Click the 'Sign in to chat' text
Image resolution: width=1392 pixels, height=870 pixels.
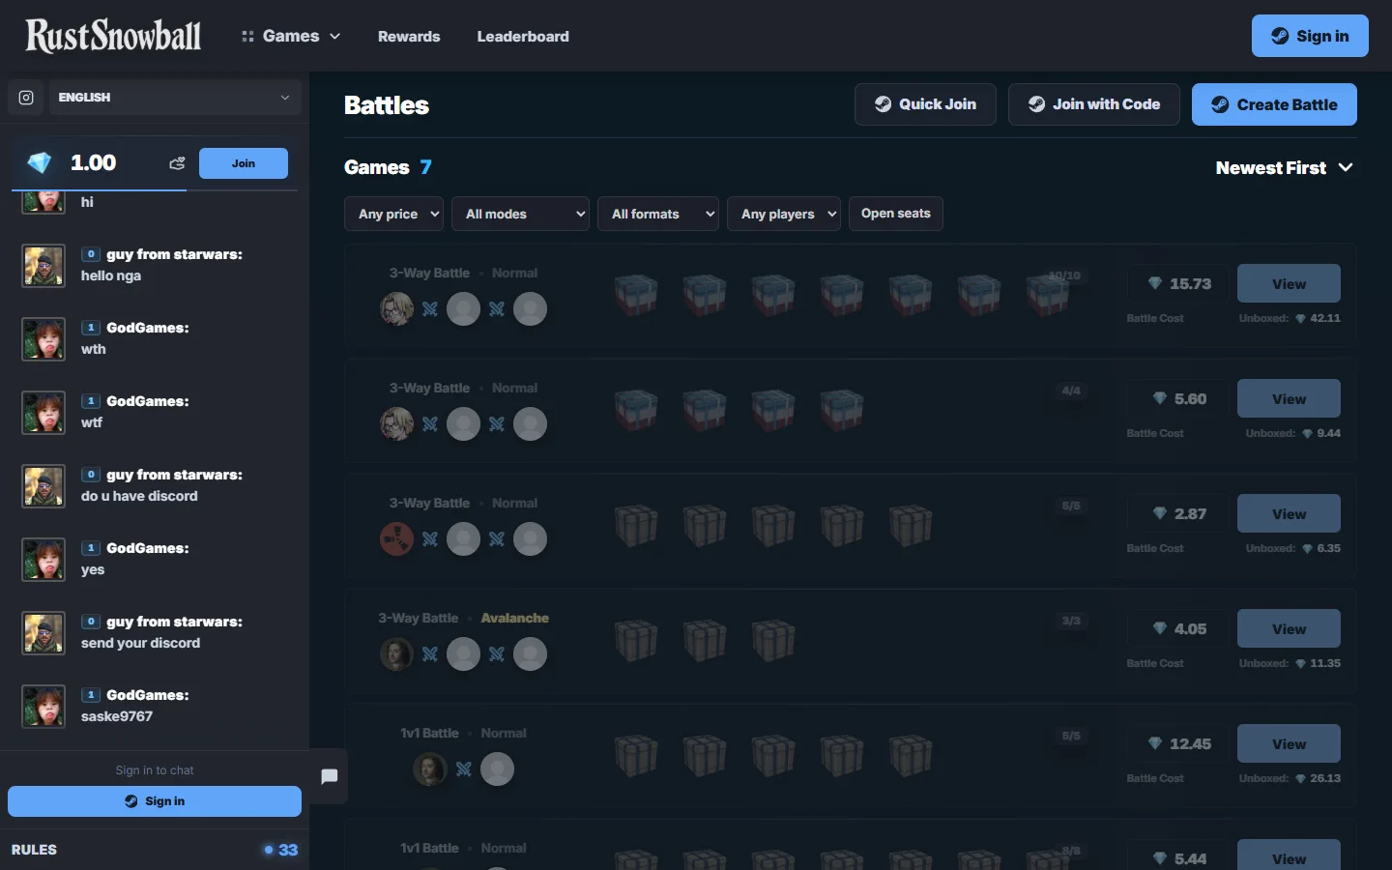point(155,770)
